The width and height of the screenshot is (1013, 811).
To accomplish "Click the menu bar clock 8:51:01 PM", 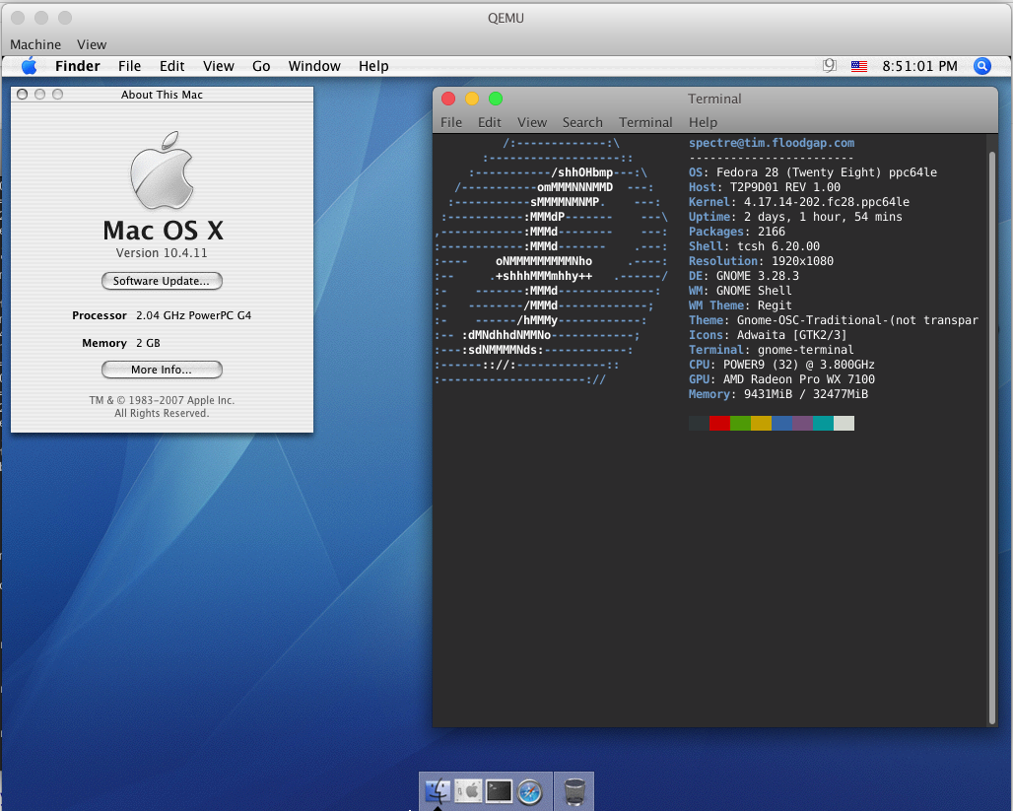I will tap(919, 66).
